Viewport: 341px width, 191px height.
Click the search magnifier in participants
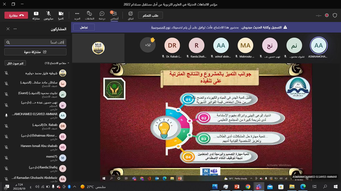tap(8, 42)
